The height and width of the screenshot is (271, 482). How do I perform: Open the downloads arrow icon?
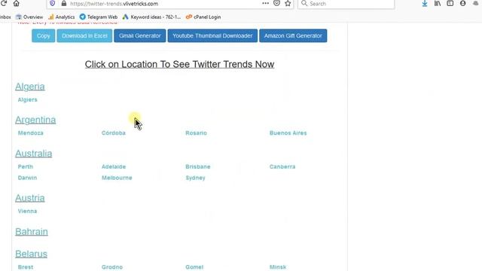(x=425, y=3)
